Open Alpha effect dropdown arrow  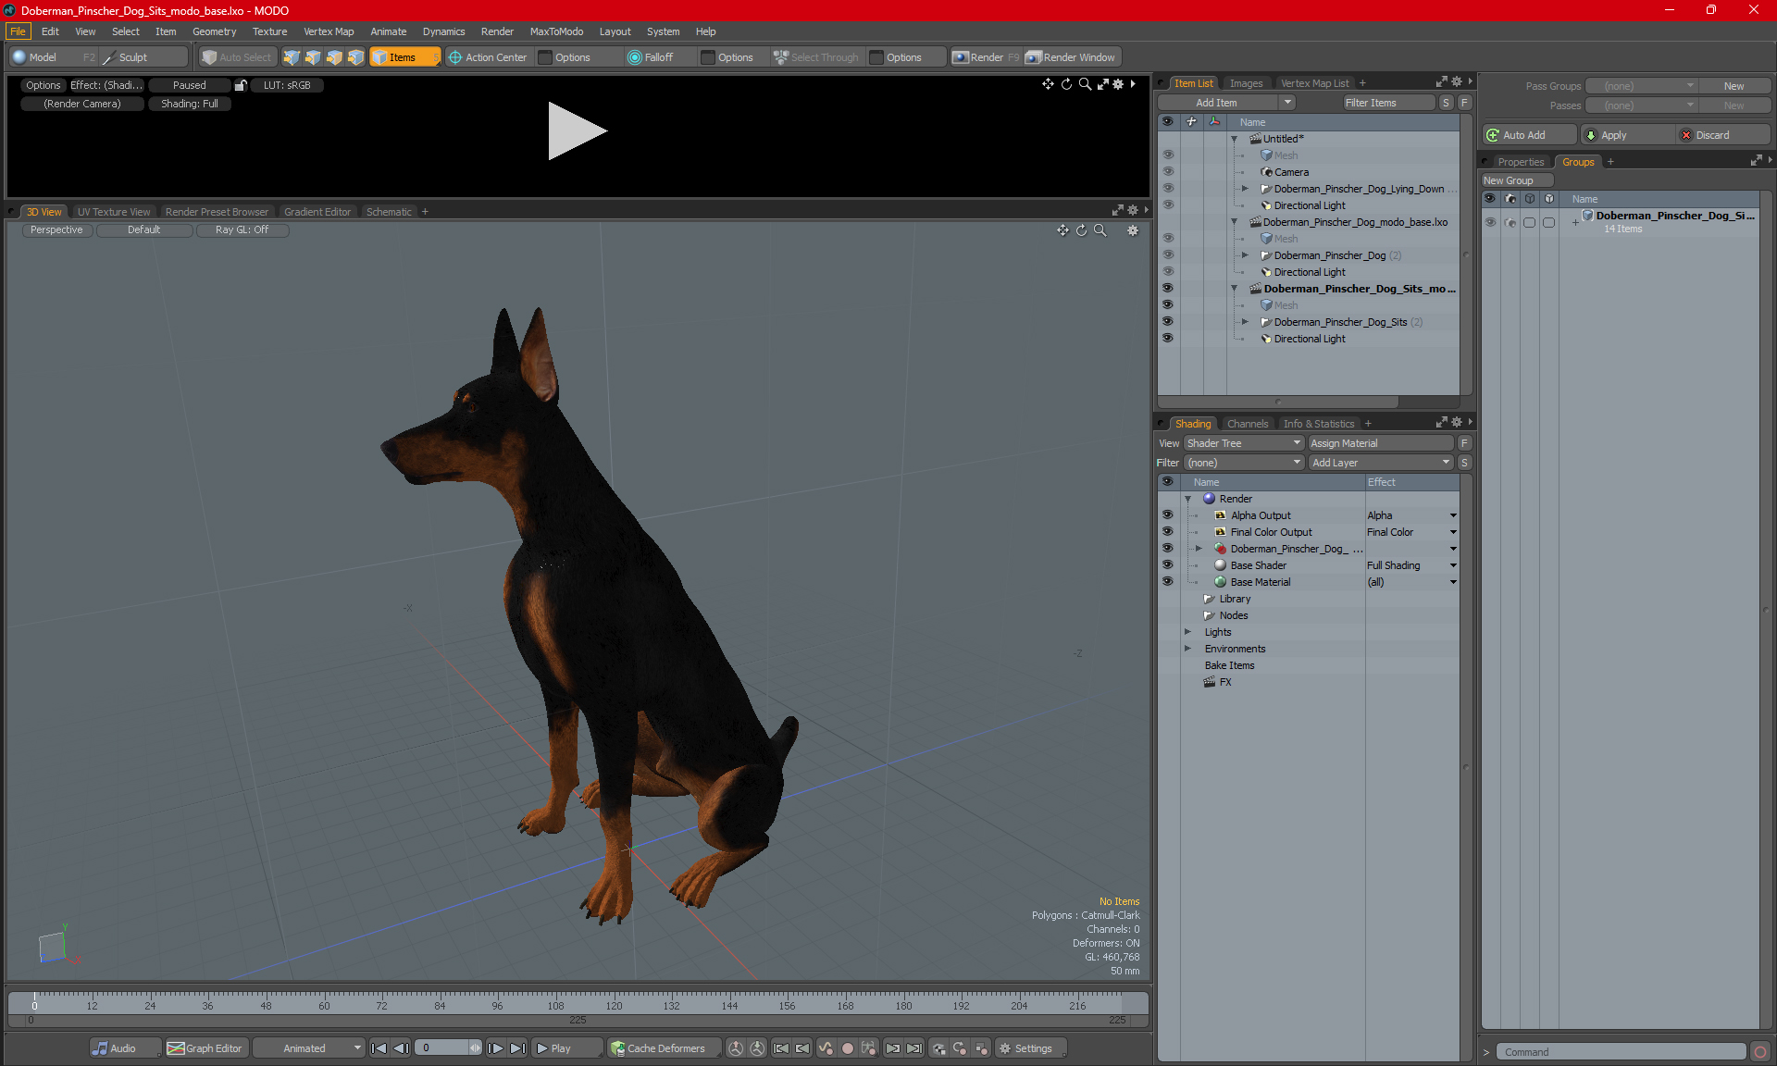(1453, 515)
